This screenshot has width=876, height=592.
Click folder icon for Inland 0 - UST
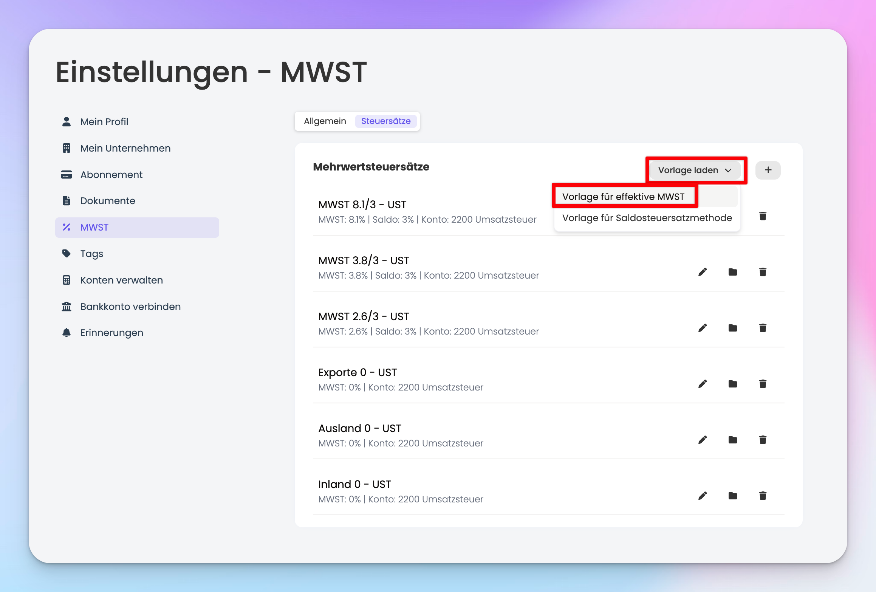click(x=732, y=496)
